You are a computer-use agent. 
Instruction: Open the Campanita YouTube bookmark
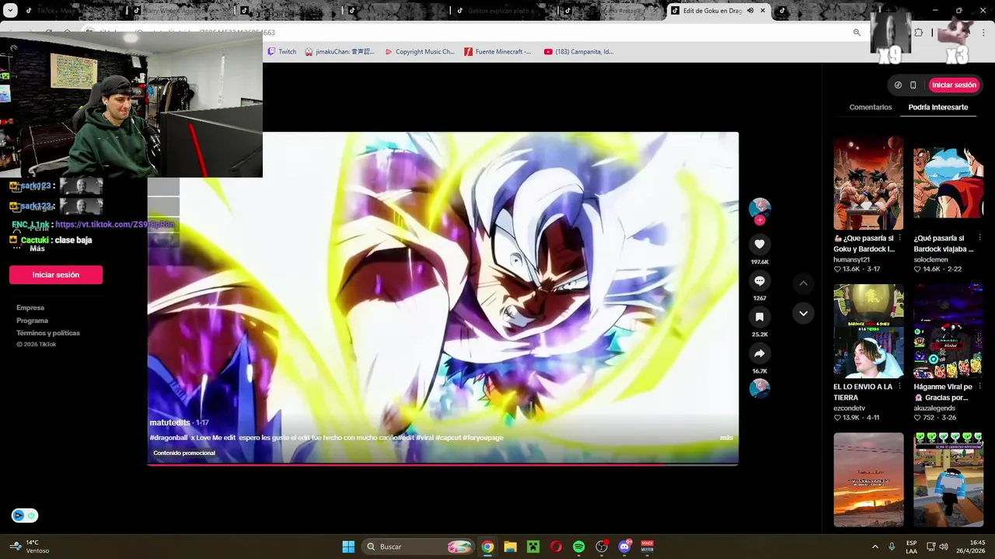(x=578, y=52)
